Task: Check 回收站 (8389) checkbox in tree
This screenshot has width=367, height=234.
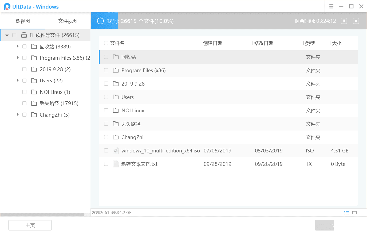Action: coord(24,47)
